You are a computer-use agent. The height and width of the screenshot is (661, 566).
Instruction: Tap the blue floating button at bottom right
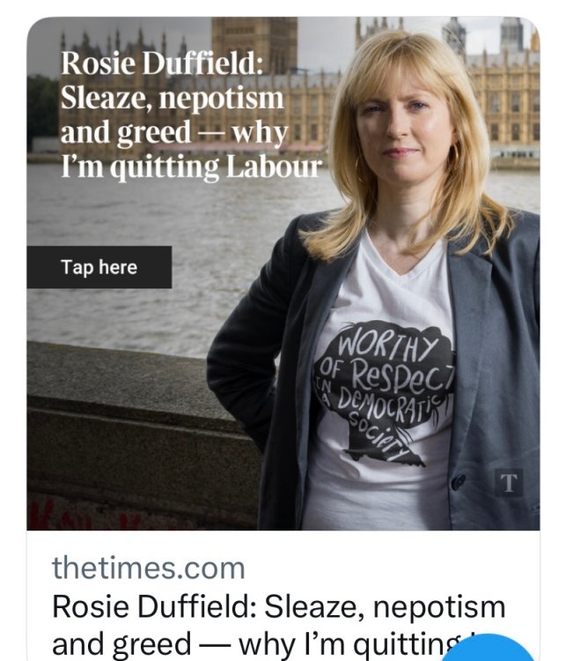click(x=500, y=650)
